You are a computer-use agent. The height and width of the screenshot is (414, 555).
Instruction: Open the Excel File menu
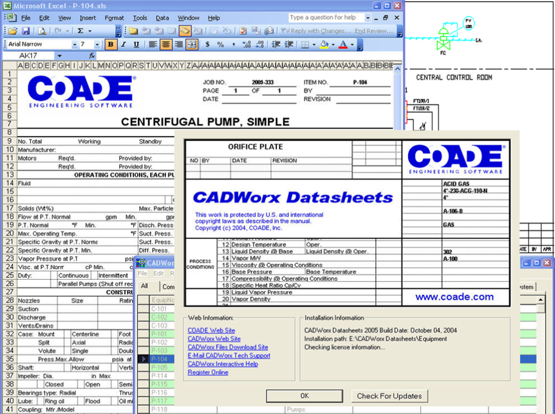(25, 18)
